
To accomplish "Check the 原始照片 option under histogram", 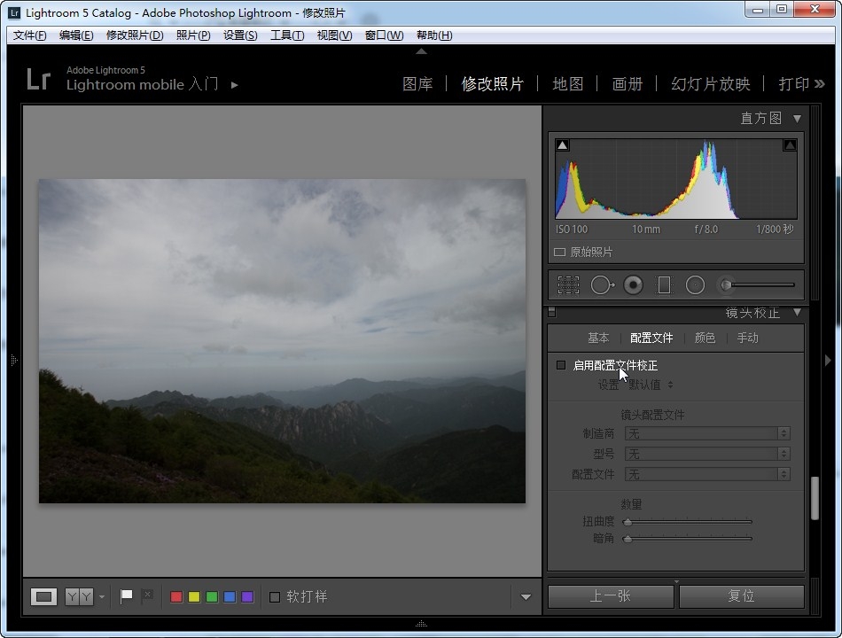I will pos(560,252).
